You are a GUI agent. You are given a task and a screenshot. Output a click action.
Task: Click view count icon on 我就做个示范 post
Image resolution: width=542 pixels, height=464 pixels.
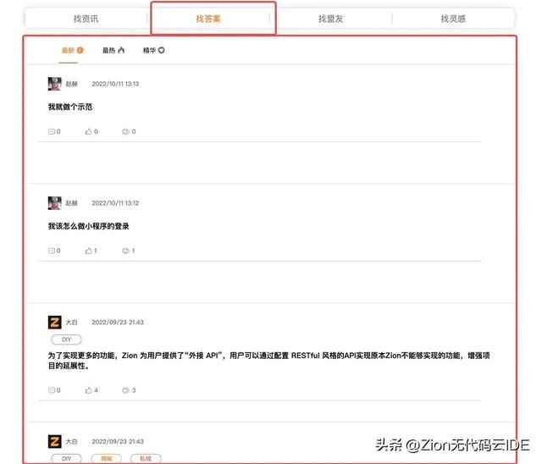(126, 131)
